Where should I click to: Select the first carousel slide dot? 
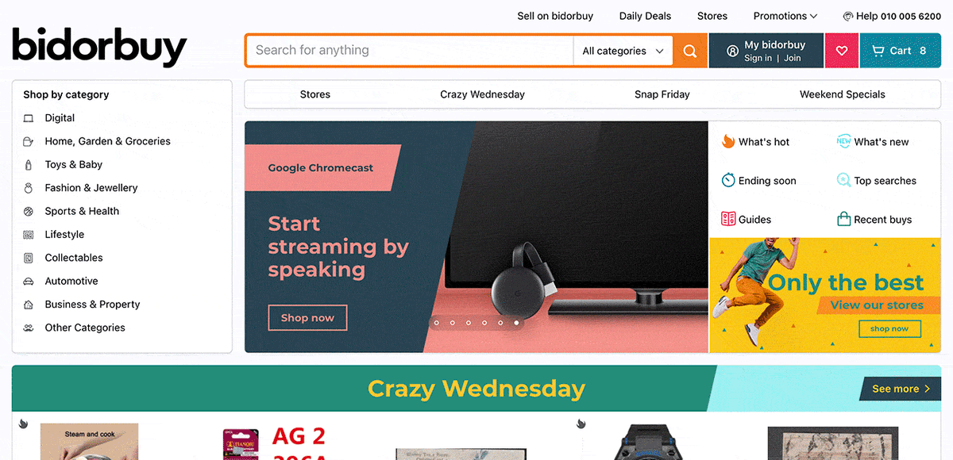436,323
